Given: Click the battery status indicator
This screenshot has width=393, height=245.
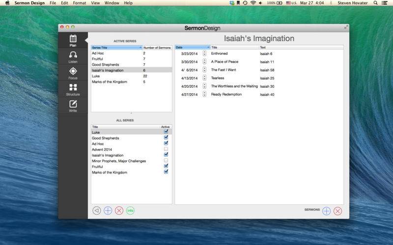Looking at the screenshot, I should [275, 3].
